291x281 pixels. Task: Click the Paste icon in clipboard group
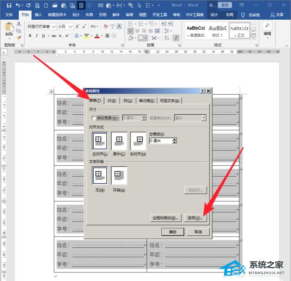point(9,28)
